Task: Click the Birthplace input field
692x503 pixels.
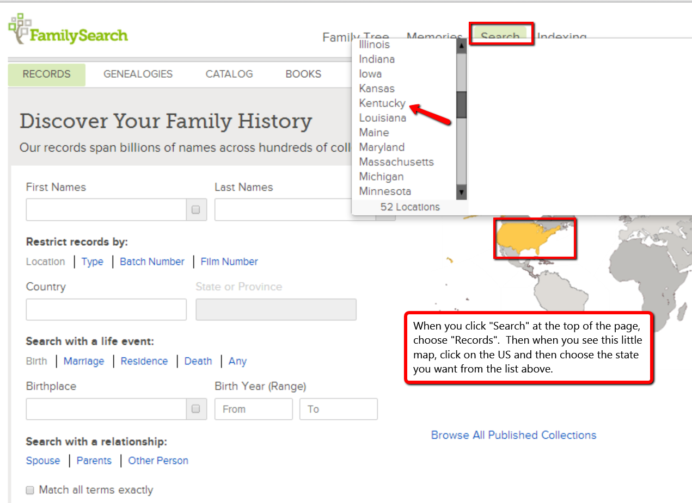Action: [x=106, y=409]
